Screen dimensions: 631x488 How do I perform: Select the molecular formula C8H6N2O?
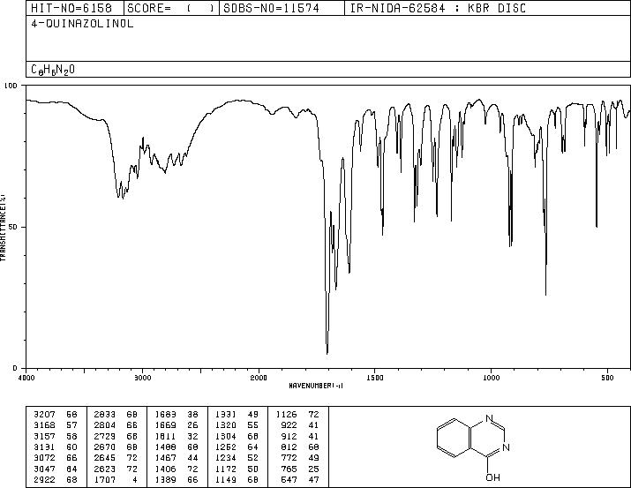click(53, 70)
